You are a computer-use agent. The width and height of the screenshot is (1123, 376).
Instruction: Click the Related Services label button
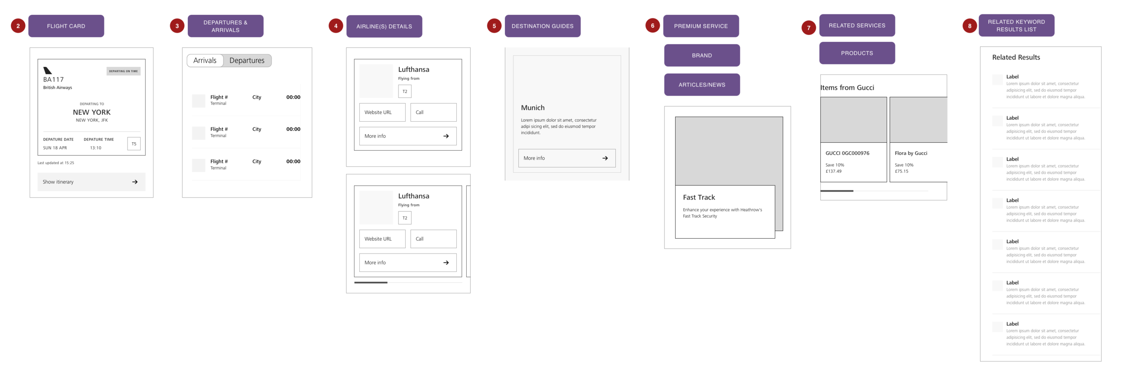pyautogui.click(x=857, y=26)
